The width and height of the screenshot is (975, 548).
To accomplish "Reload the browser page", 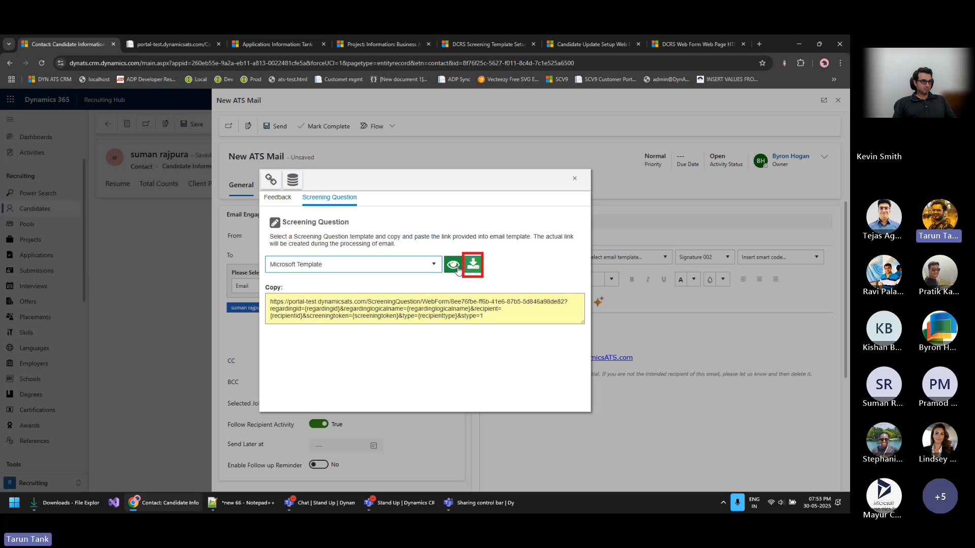I will tap(42, 63).
